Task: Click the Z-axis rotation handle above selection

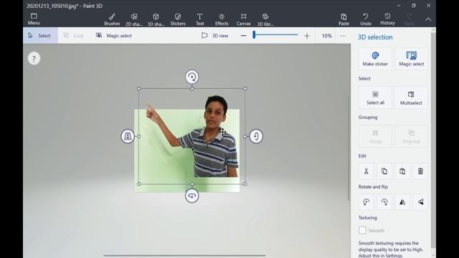Action: [192, 77]
